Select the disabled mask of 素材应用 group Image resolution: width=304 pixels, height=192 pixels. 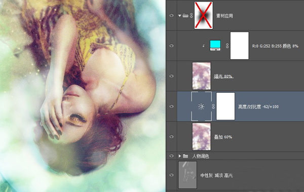tap(204, 15)
